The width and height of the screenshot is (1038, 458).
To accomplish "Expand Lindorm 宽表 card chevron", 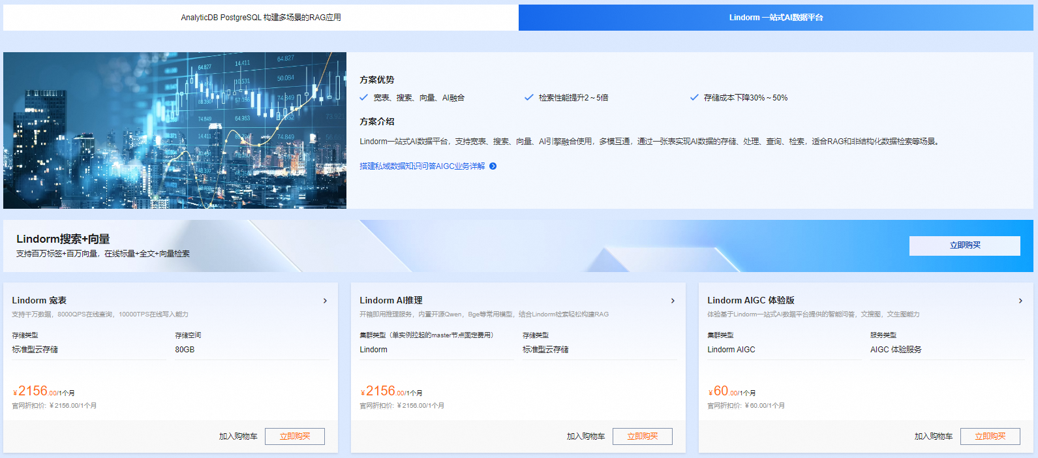I will [x=325, y=301].
